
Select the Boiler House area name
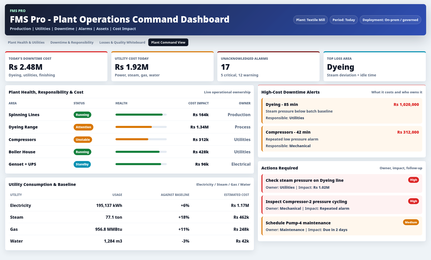click(x=22, y=152)
